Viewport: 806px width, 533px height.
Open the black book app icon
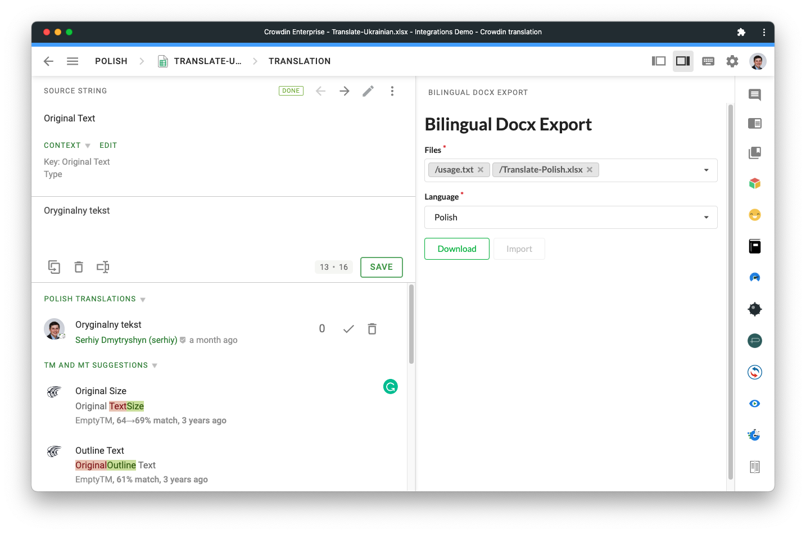click(755, 246)
